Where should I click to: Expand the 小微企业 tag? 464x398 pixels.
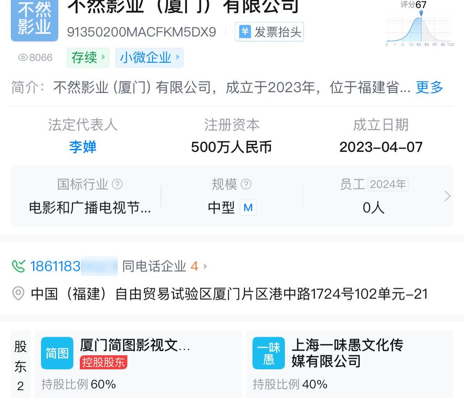click(x=149, y=57)
